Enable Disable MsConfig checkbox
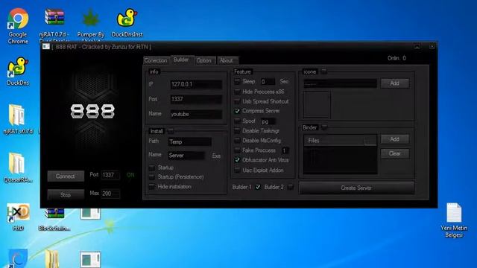The image size is (477, 268). 237,141
